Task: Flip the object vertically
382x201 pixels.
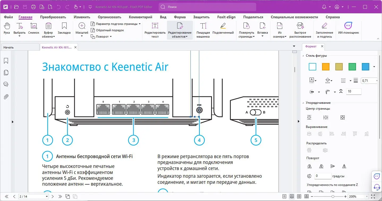Action: coord(333,166)
